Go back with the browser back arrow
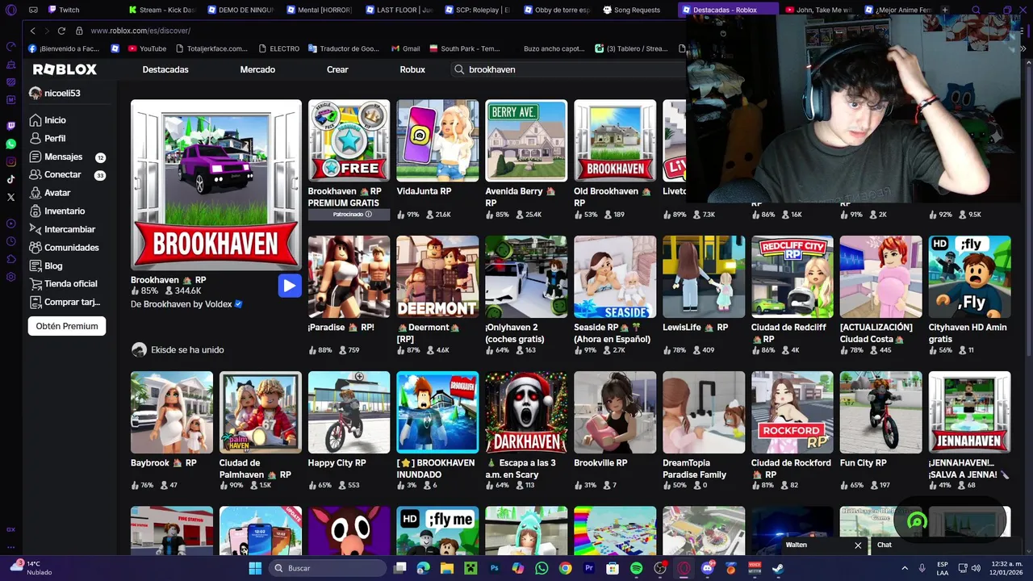 [x=32, y=31]
